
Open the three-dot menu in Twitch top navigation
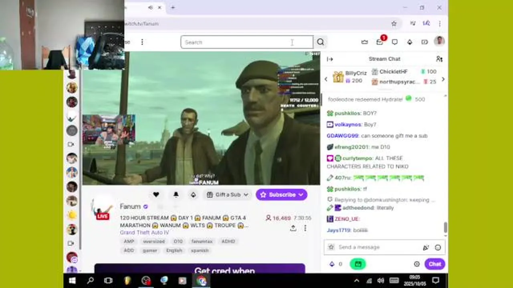pyautogui.click(x=142, y=42)
